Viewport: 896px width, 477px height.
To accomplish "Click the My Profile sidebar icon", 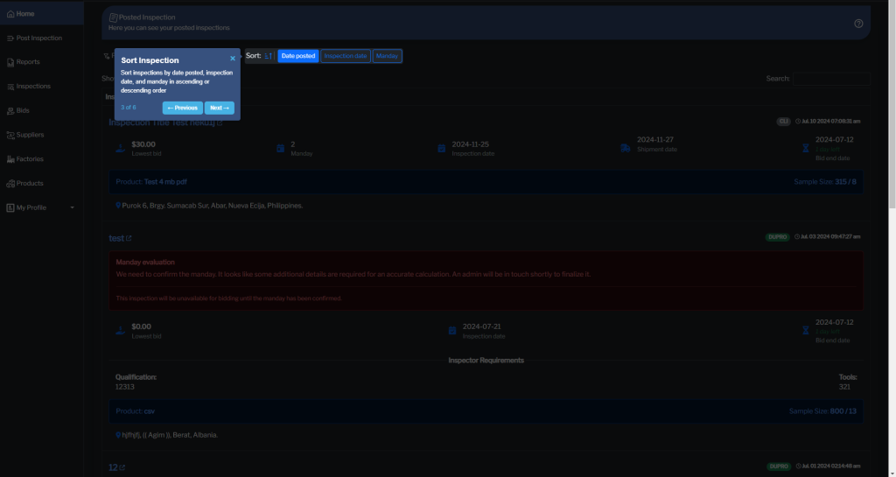I will [x=10, y=208].
